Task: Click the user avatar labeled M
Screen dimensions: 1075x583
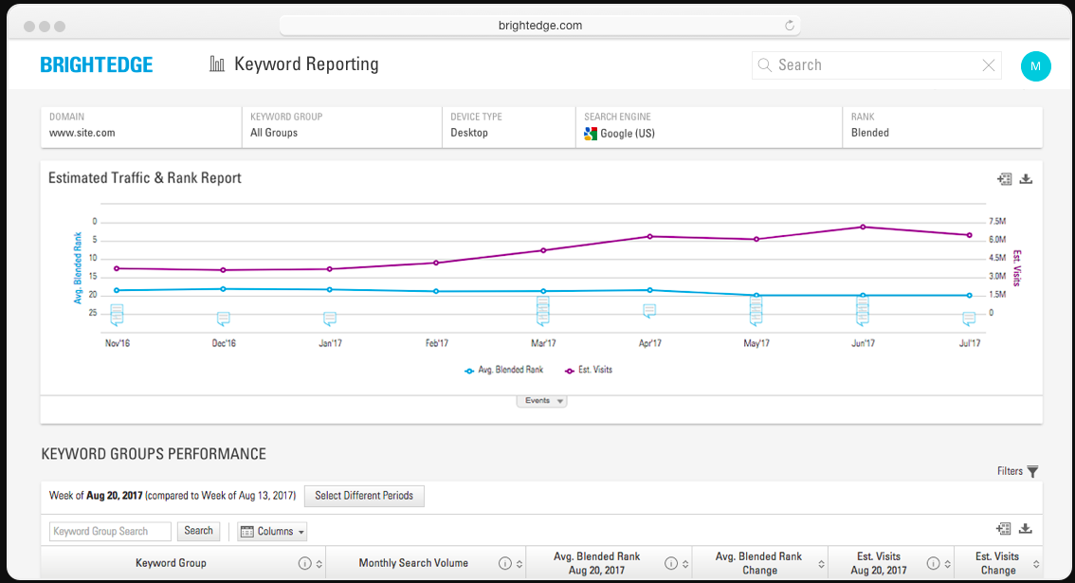Action: 1036,65
